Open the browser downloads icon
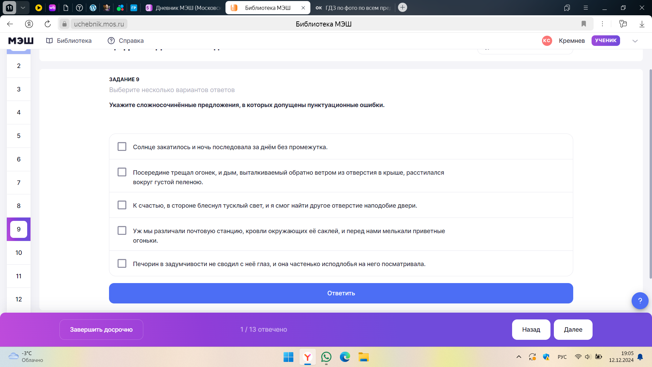 tap(642, 24)
